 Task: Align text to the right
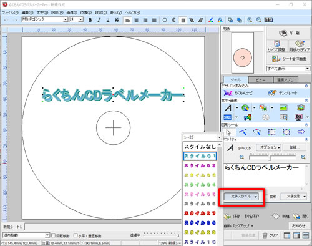(145, 20)
